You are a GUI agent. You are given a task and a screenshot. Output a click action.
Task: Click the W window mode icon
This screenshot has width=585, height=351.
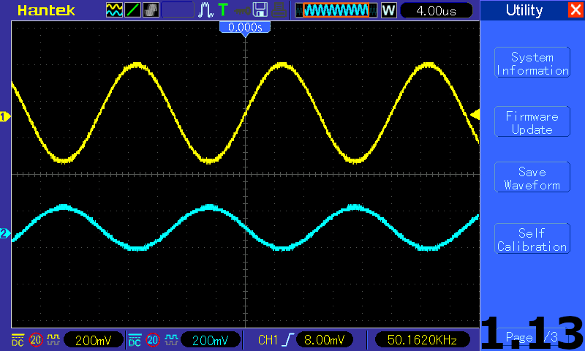point(388,10)
